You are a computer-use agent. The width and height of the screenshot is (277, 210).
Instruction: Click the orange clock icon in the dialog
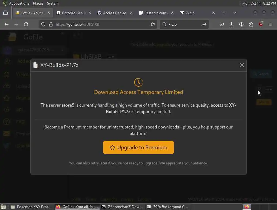click(138, 82)
